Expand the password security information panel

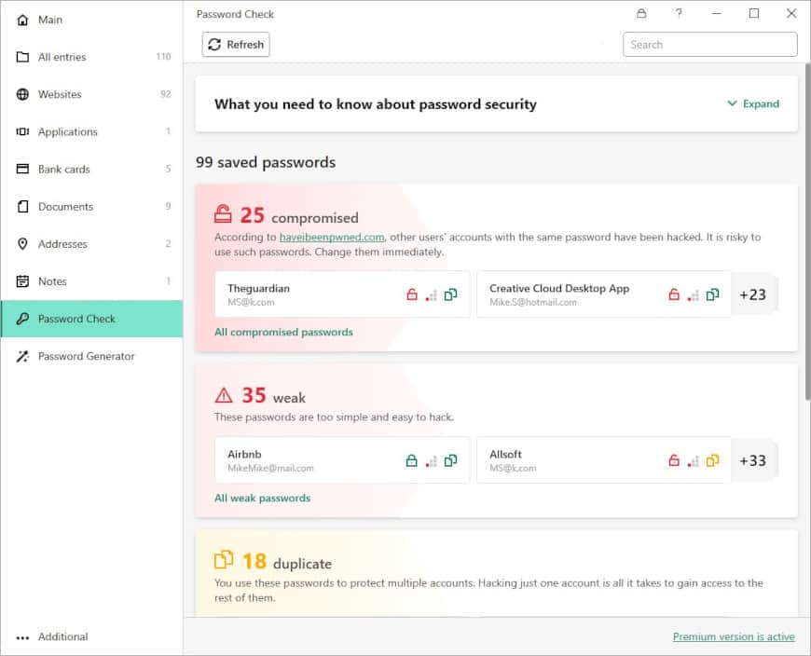pyautogui.click(x=753, y=104)
